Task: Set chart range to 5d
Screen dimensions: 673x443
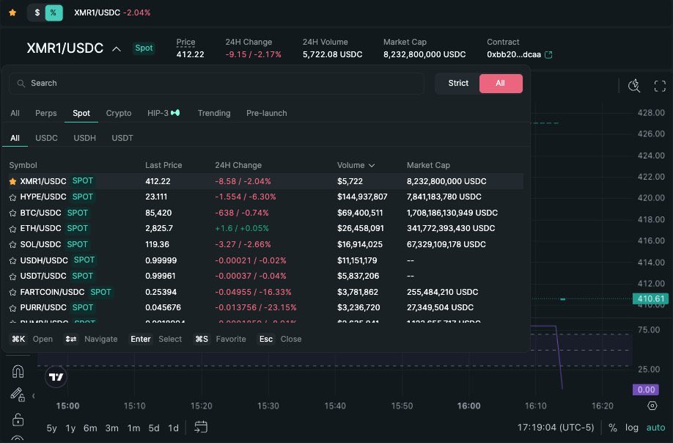Action: point(154,428)
